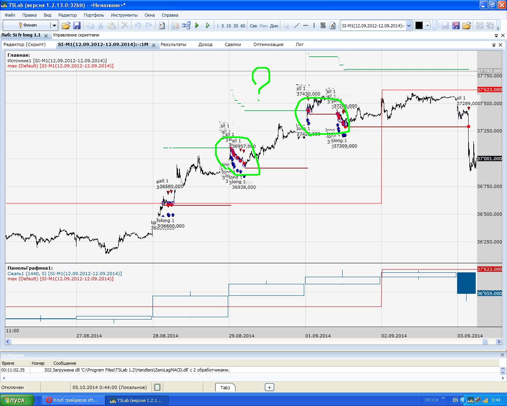Run the script with the first green play button
This screenshot has height=406, width=507.
point(197,25)
